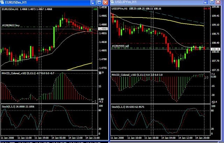Screen dimensions: 224x143
Task: Click the EURUSDm,H1 window title bar chart icon
Action: (x=2, y=3)
